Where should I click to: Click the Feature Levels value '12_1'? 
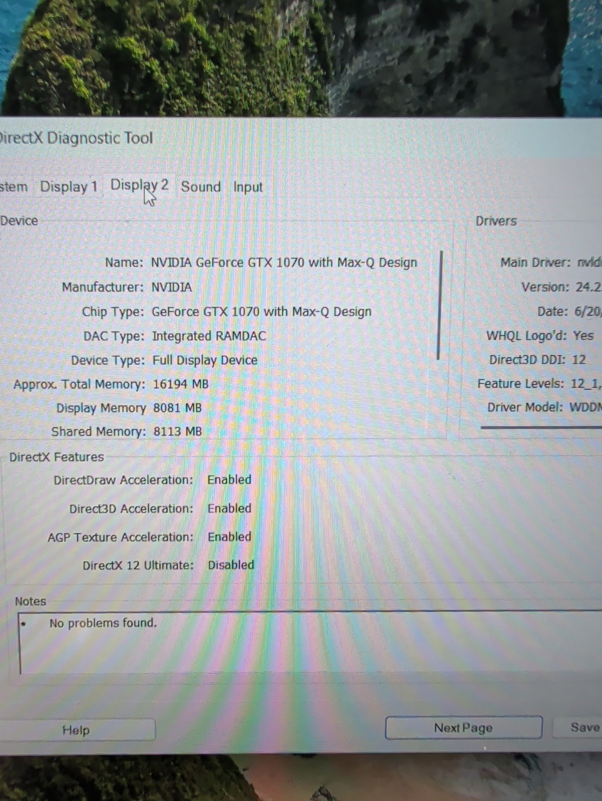586,383
